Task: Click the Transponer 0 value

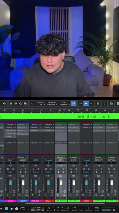Action: click(x=88, y=208)
